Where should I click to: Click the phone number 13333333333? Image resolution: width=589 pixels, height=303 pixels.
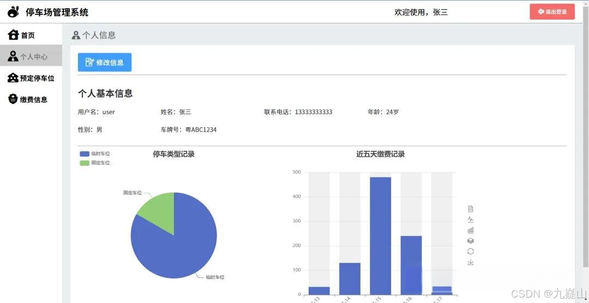pyautogui.click(x=313, y=112)
